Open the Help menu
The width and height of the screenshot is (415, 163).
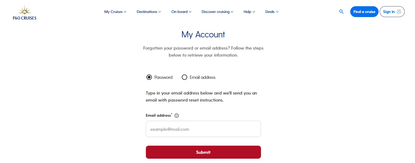[249, 12]
